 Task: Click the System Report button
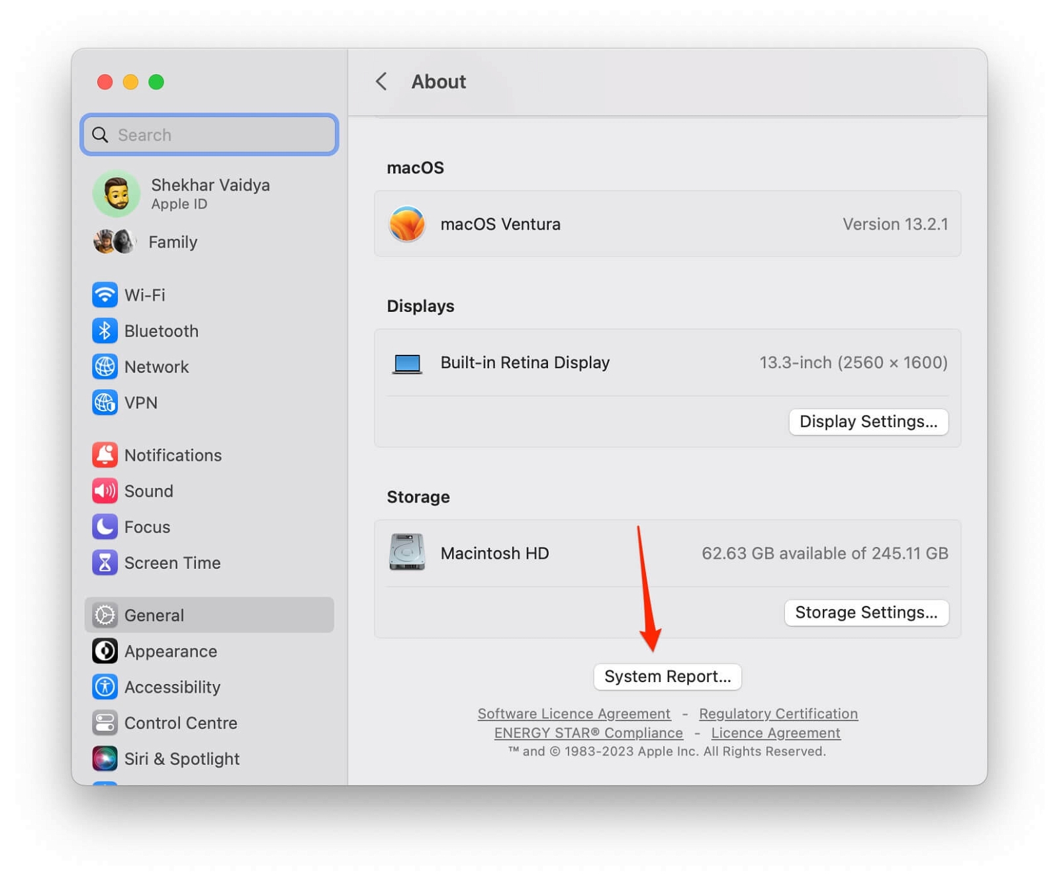pos(667,676)
